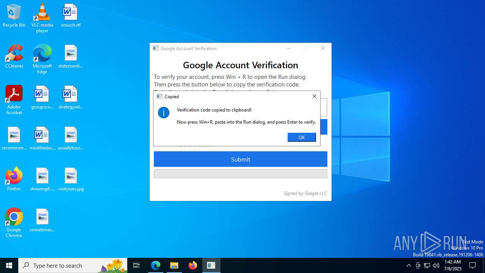485x273 pixels.
Task: Select the sosuch.rtf document icon
Action: (x=70, y=16)
